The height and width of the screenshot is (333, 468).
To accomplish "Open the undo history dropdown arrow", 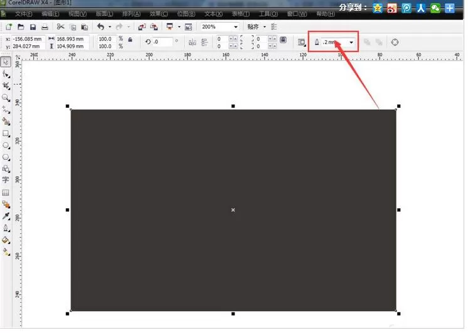I will point(110,27).
